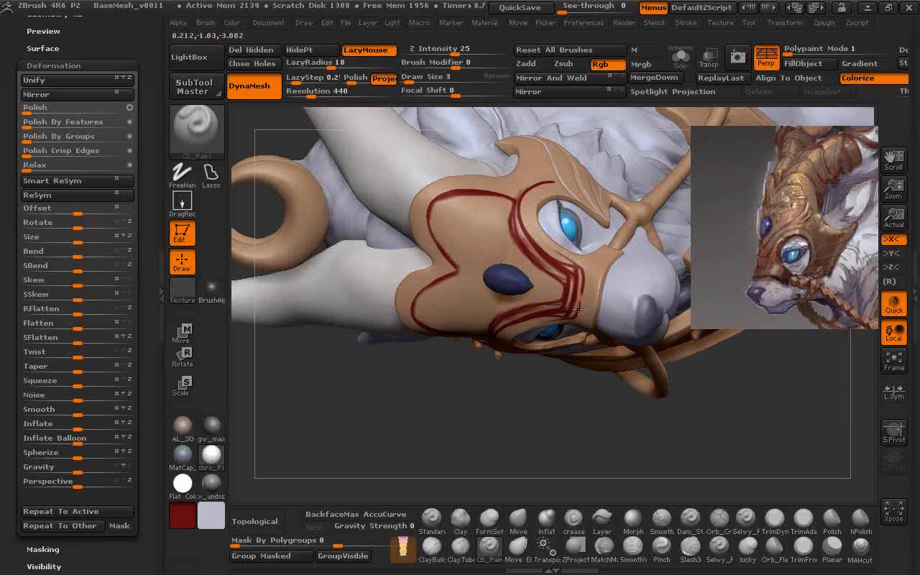The image size is (920, 575).
Task: Click the Scroll canvas icon
Action: [893, 160]
